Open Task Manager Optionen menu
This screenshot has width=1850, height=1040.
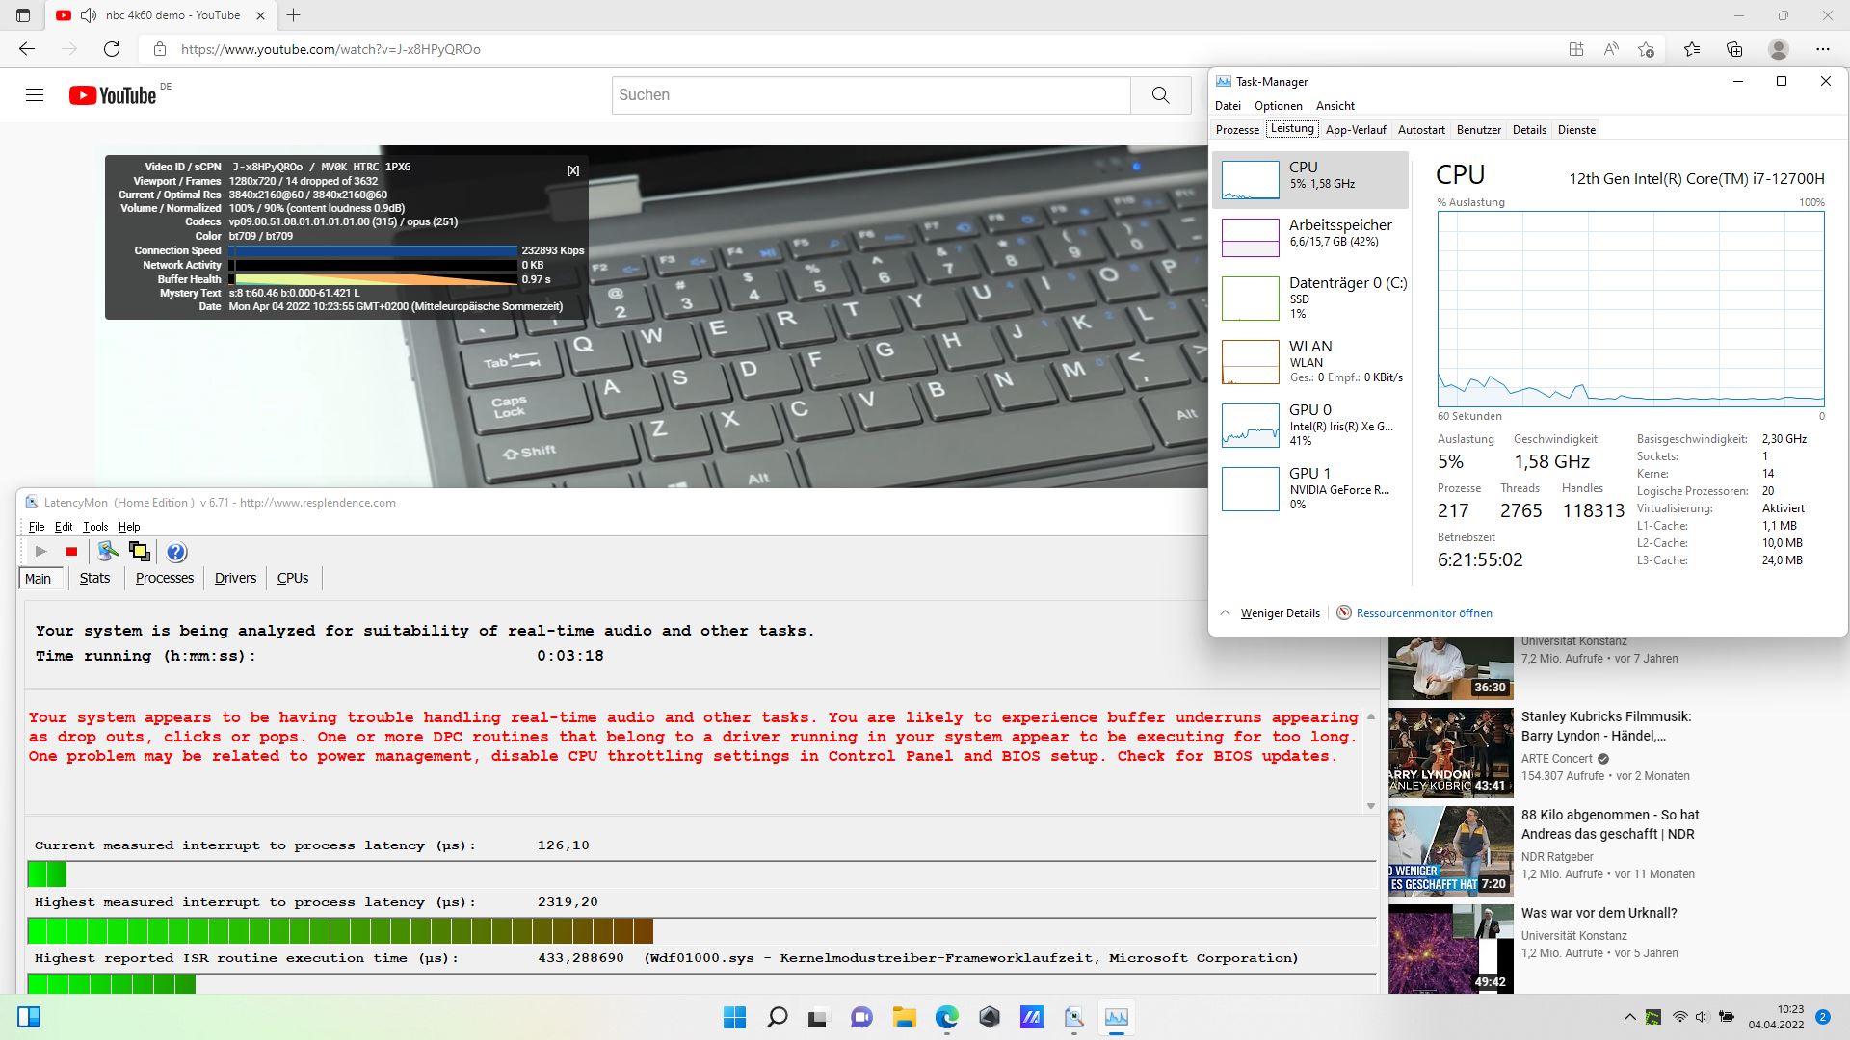tap(1278, 106)
